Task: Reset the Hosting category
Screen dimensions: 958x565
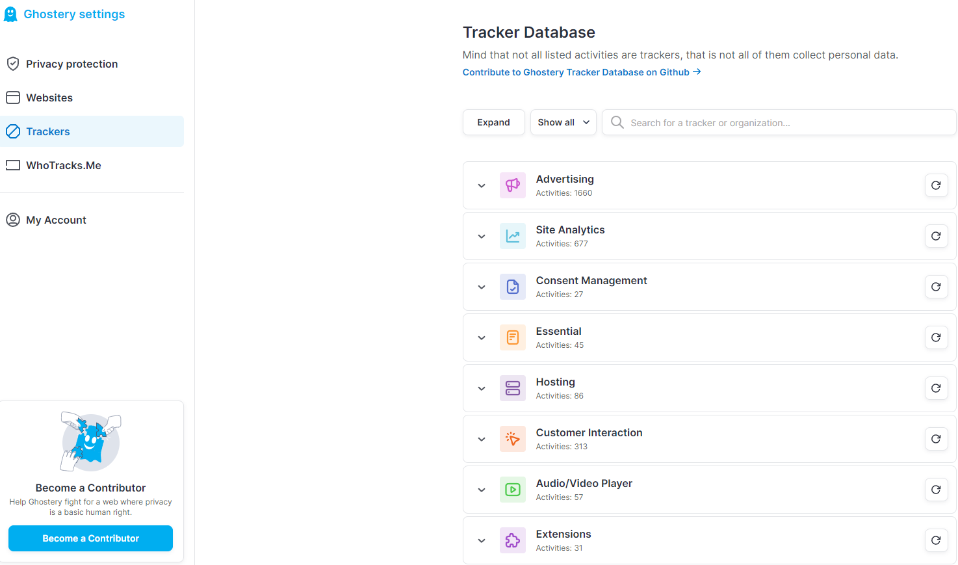Action: pos(936,388)
